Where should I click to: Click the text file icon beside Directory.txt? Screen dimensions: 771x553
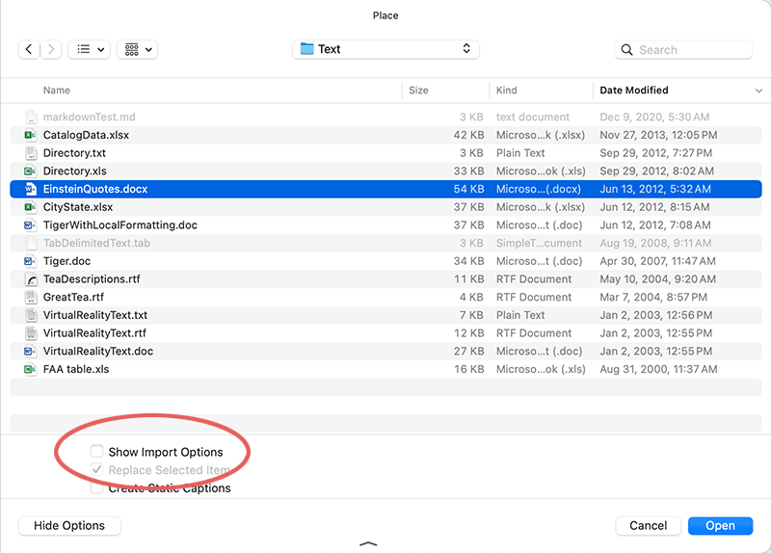(31, 153)
